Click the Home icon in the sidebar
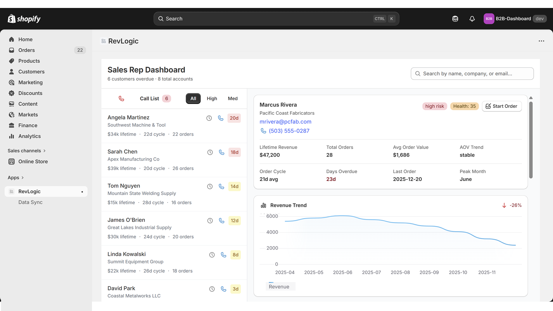The width and height of the screenshot is (553, 311). (11, 39)
